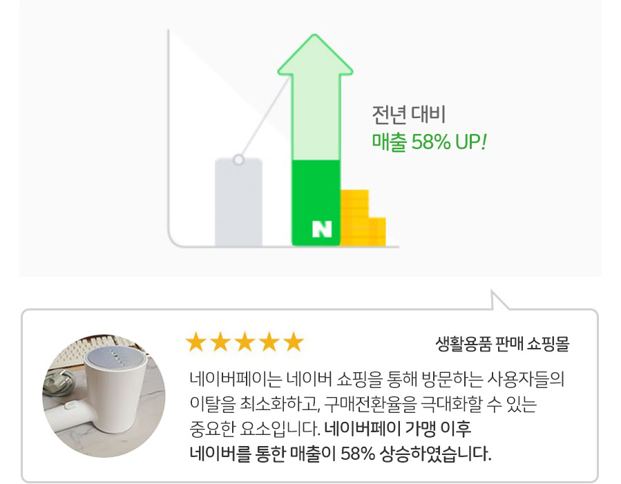Click the small circle marker on gray bar
The width and height of the screenshot is (621, 484).
pos(238,159)
